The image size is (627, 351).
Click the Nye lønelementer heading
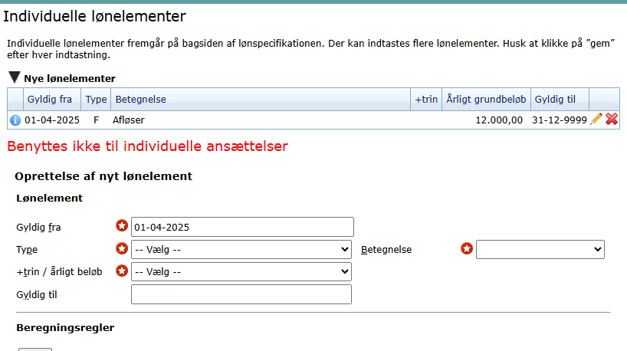pos(70,78)
